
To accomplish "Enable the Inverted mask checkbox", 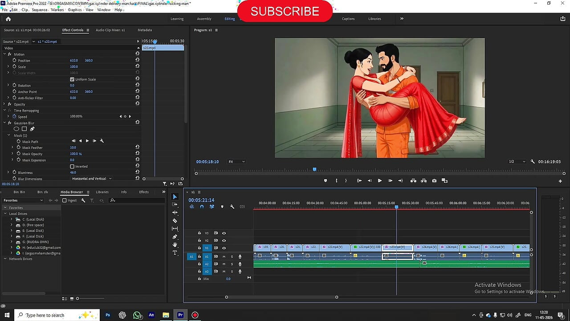I will tap(72, 166).
